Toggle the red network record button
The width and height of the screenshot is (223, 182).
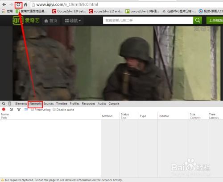4,110
